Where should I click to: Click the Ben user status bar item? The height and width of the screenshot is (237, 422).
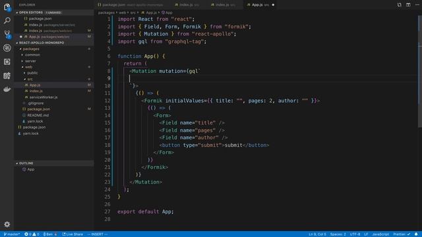click(50, 234)
